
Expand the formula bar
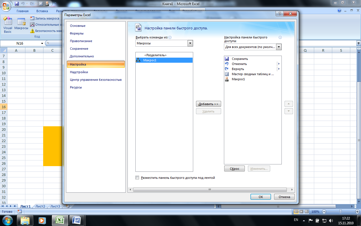[358, 43]
